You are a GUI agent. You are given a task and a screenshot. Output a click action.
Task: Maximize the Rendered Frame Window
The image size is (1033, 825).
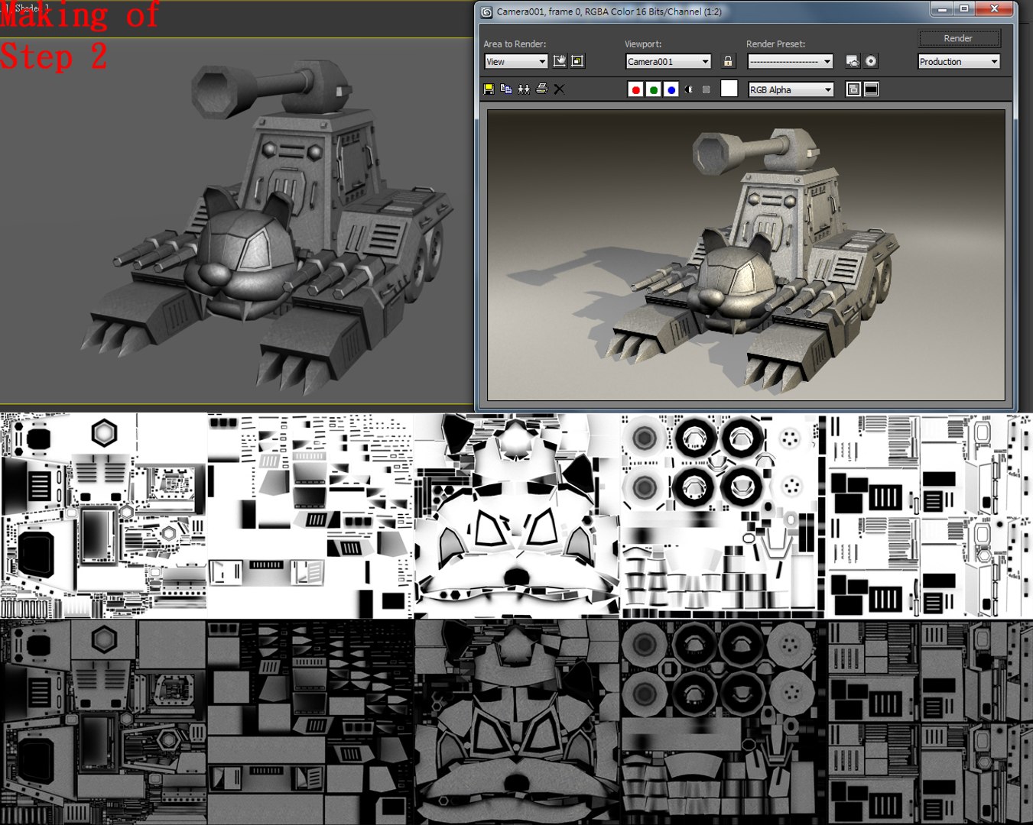point(964,9)
